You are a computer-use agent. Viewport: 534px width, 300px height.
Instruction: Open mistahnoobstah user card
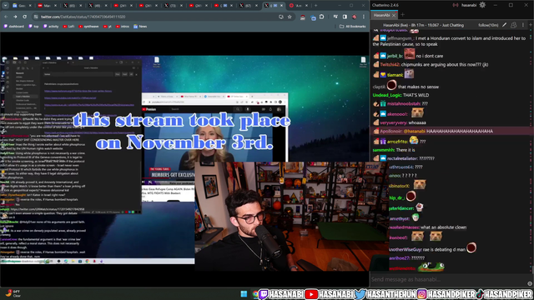coord(404,103)
